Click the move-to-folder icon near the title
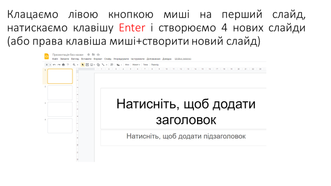Image resolution: width=331 pixels, height=186 pixels. 93,55
